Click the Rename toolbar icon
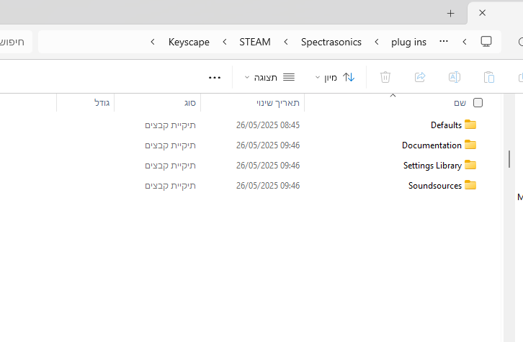 (x=455, y=77)
